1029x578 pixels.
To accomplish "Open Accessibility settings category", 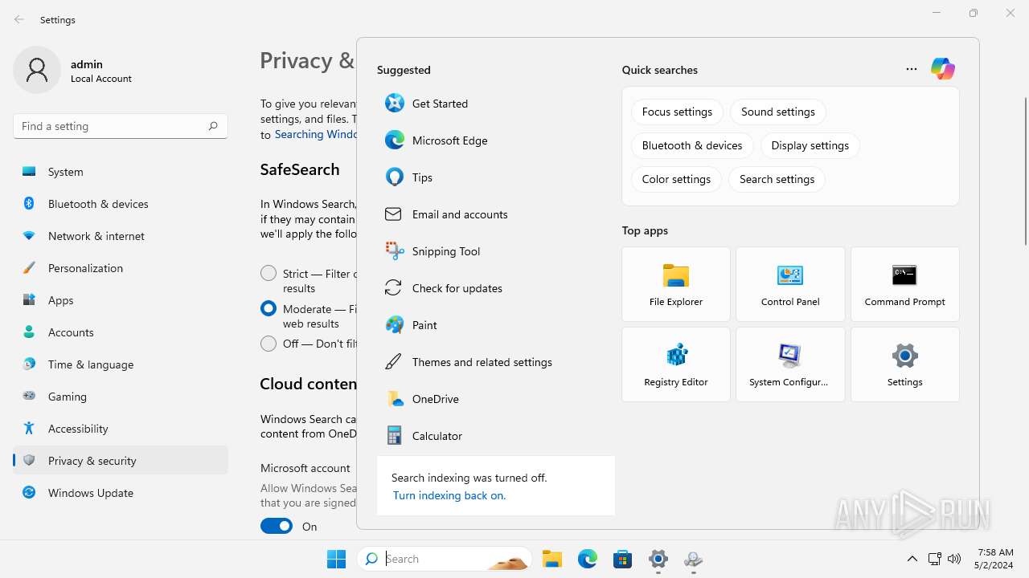I will pyautogui.click(x=121, y=429).
